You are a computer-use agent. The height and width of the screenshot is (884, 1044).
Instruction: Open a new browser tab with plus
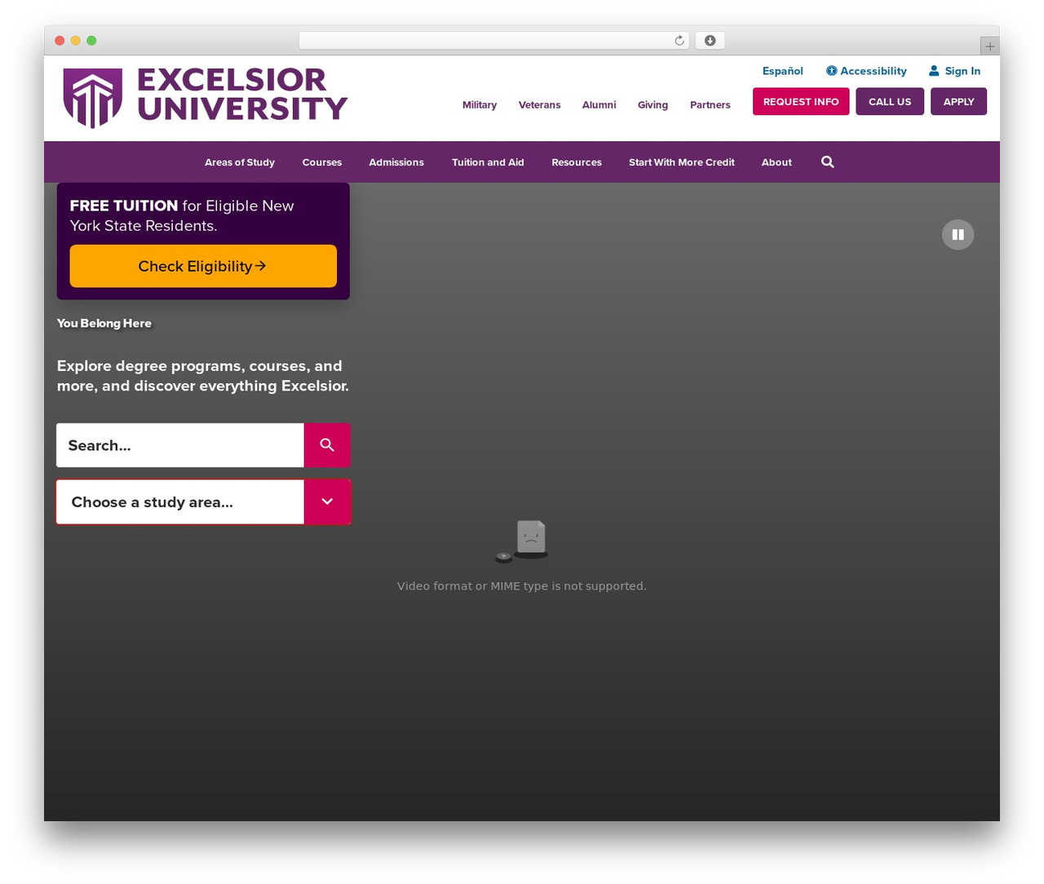(990, 46)
